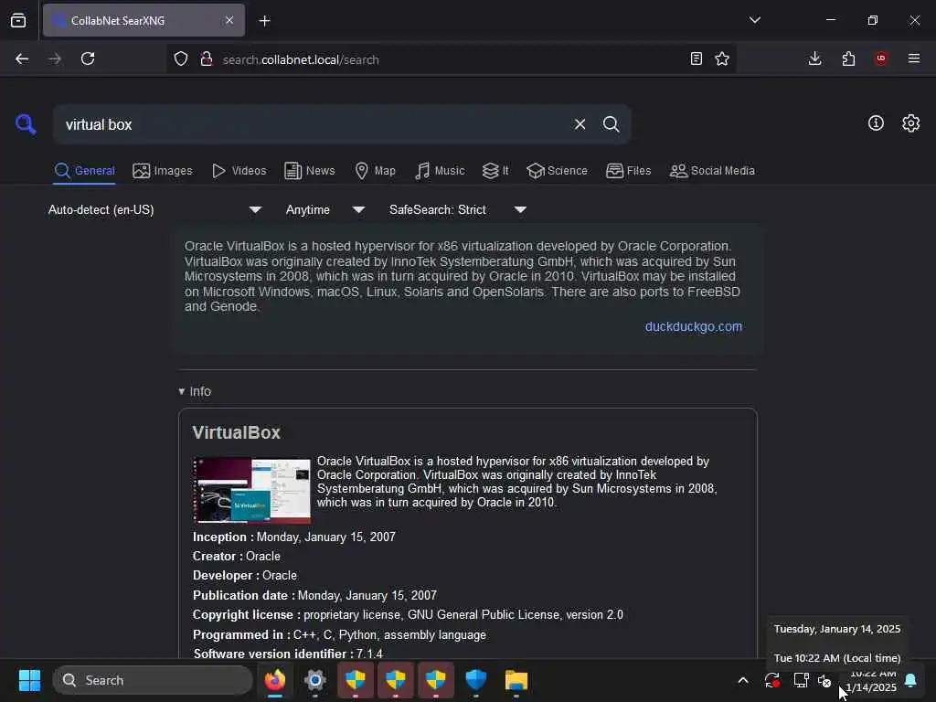
Task: Open SafeSearch Strict dropdown
Action: 458,209
